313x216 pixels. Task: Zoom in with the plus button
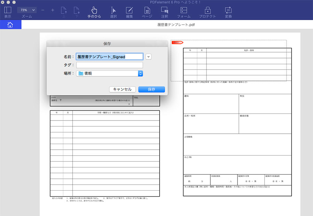(53, 10)
